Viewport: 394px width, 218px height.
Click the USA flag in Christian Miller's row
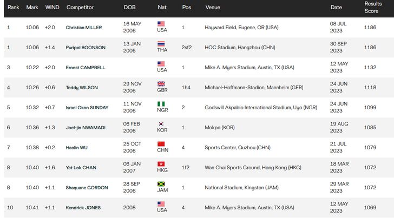(161, 24)
